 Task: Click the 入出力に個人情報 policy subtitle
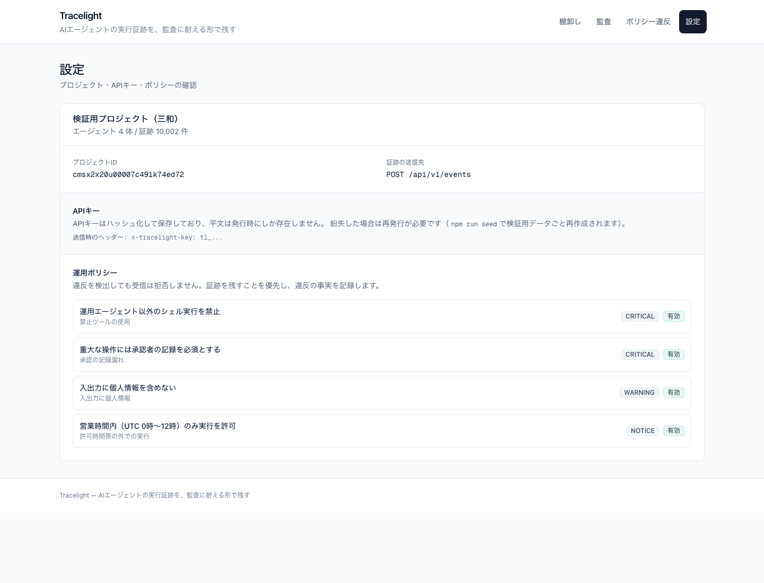(x=105, y=399)
